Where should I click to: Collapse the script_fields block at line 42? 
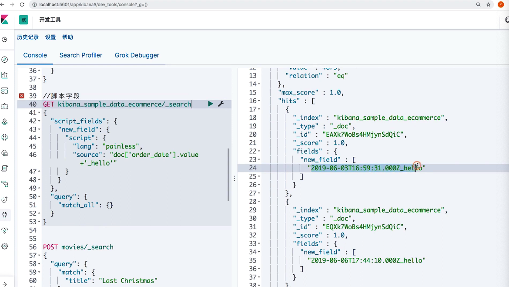pos(39,122)
